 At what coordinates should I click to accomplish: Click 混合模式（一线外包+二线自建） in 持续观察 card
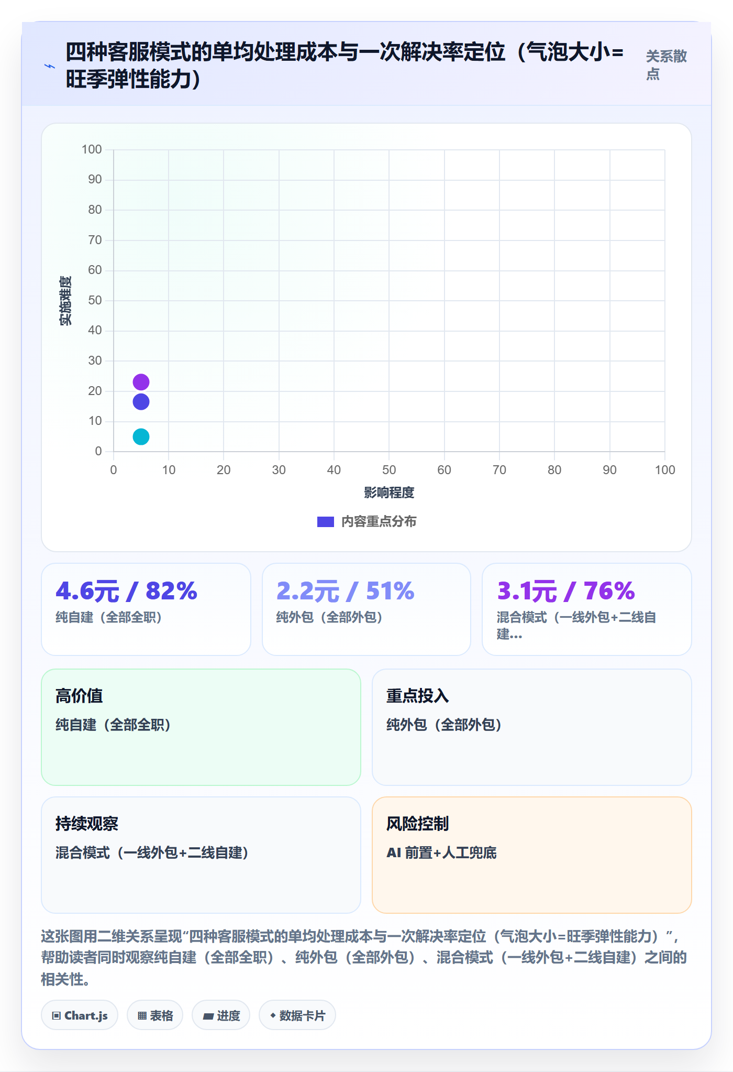click(152, 852)
